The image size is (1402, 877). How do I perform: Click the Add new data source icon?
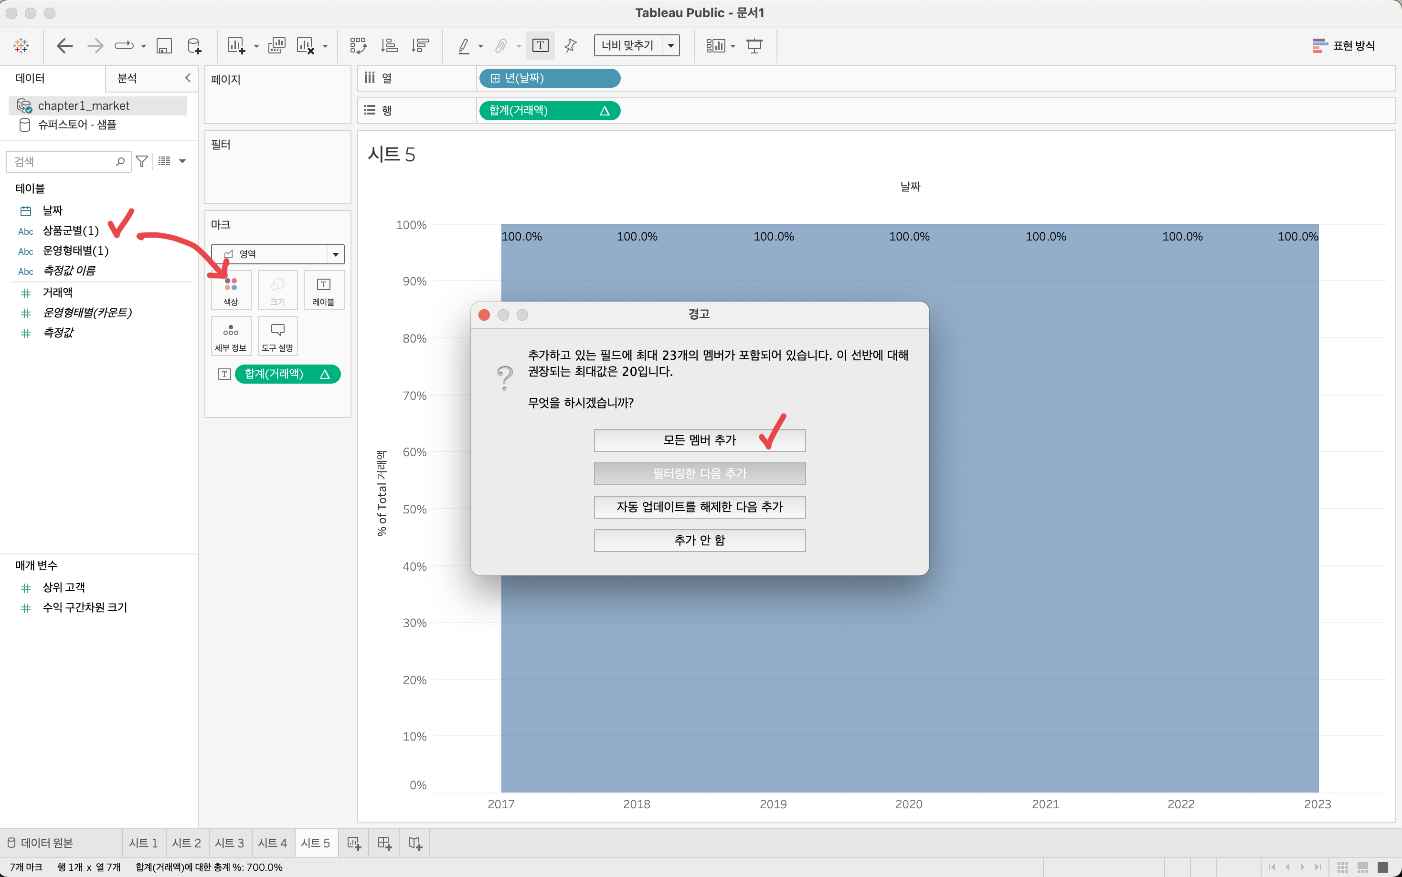click(x=194, y=46)
